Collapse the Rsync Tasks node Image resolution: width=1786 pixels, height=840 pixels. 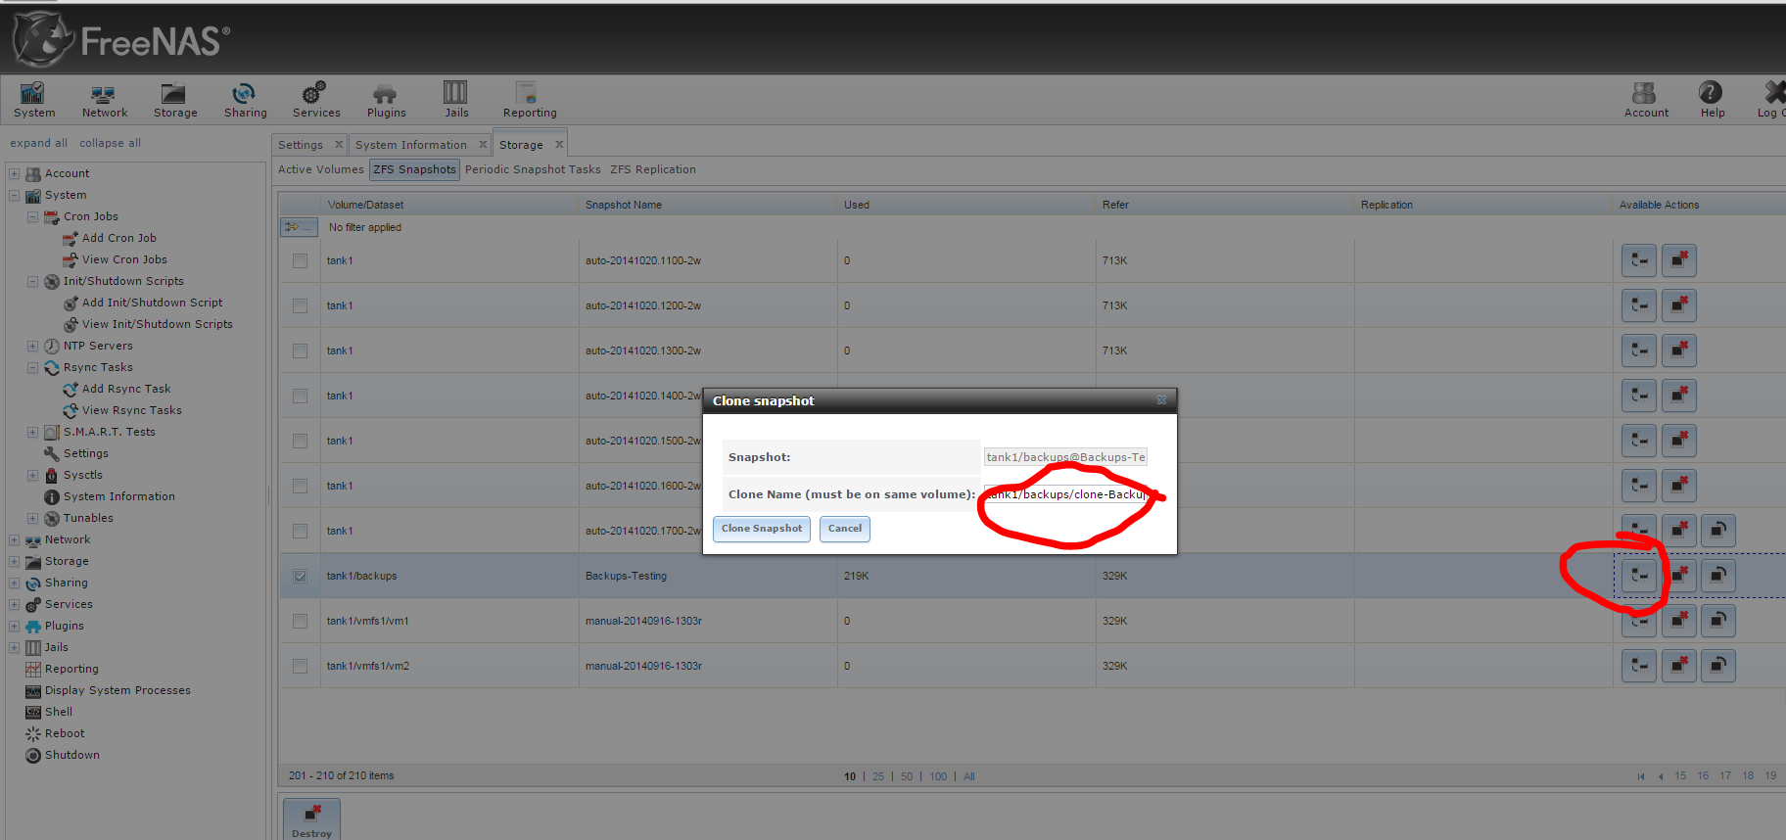point(32,368)
